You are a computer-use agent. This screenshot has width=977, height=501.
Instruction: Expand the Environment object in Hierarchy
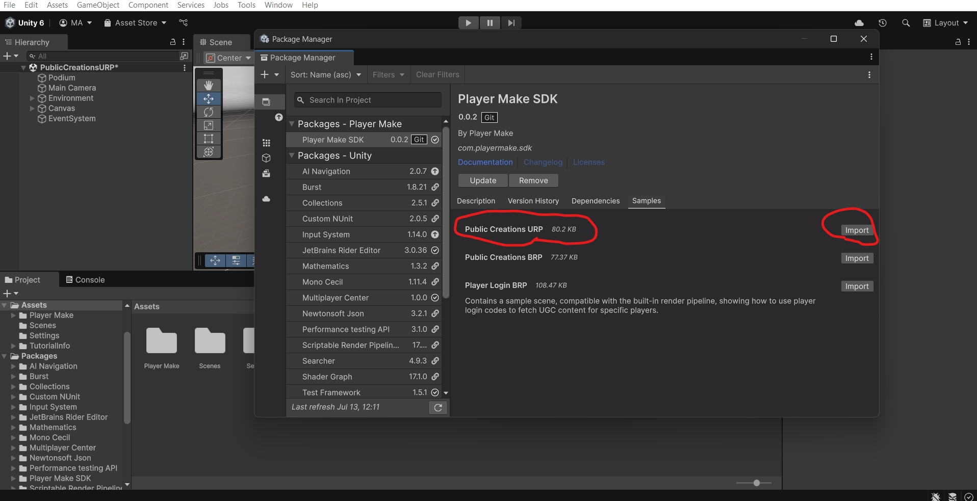click(x=32, y=98)
